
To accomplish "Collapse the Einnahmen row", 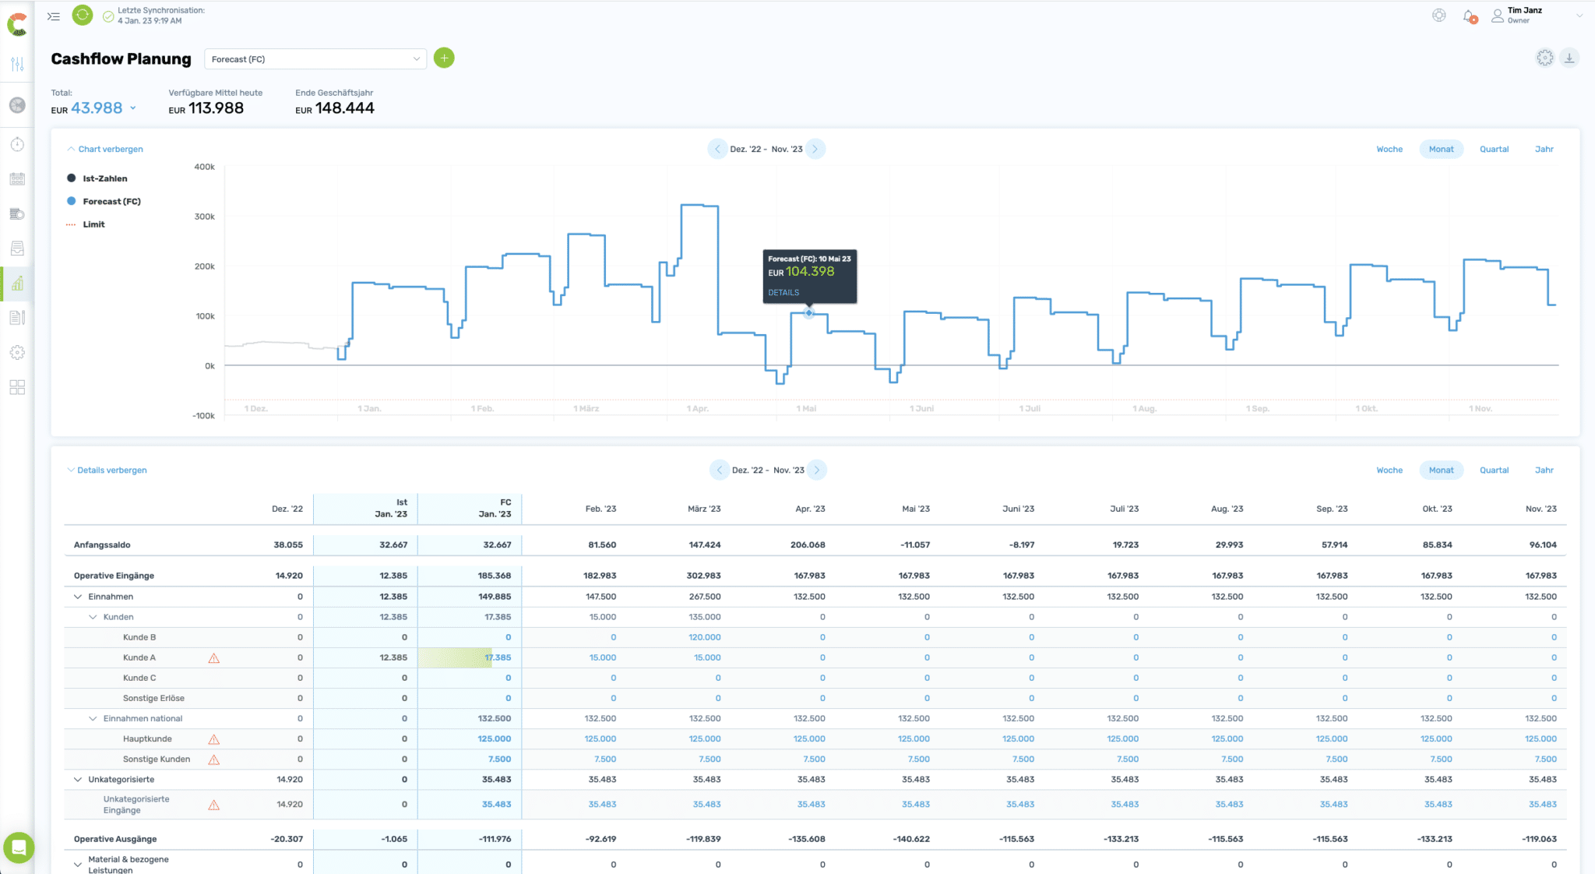I will (78, 597).
